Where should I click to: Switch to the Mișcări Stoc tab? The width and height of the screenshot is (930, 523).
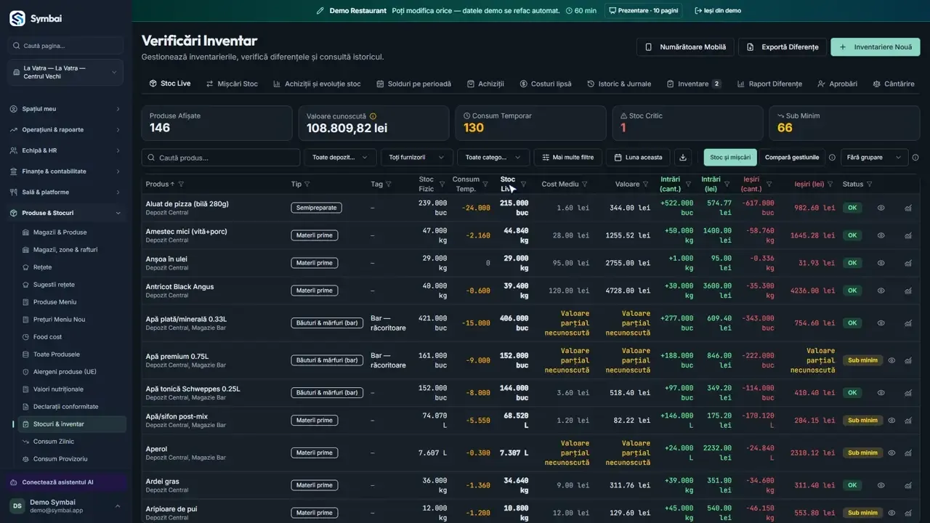(232, 84)
